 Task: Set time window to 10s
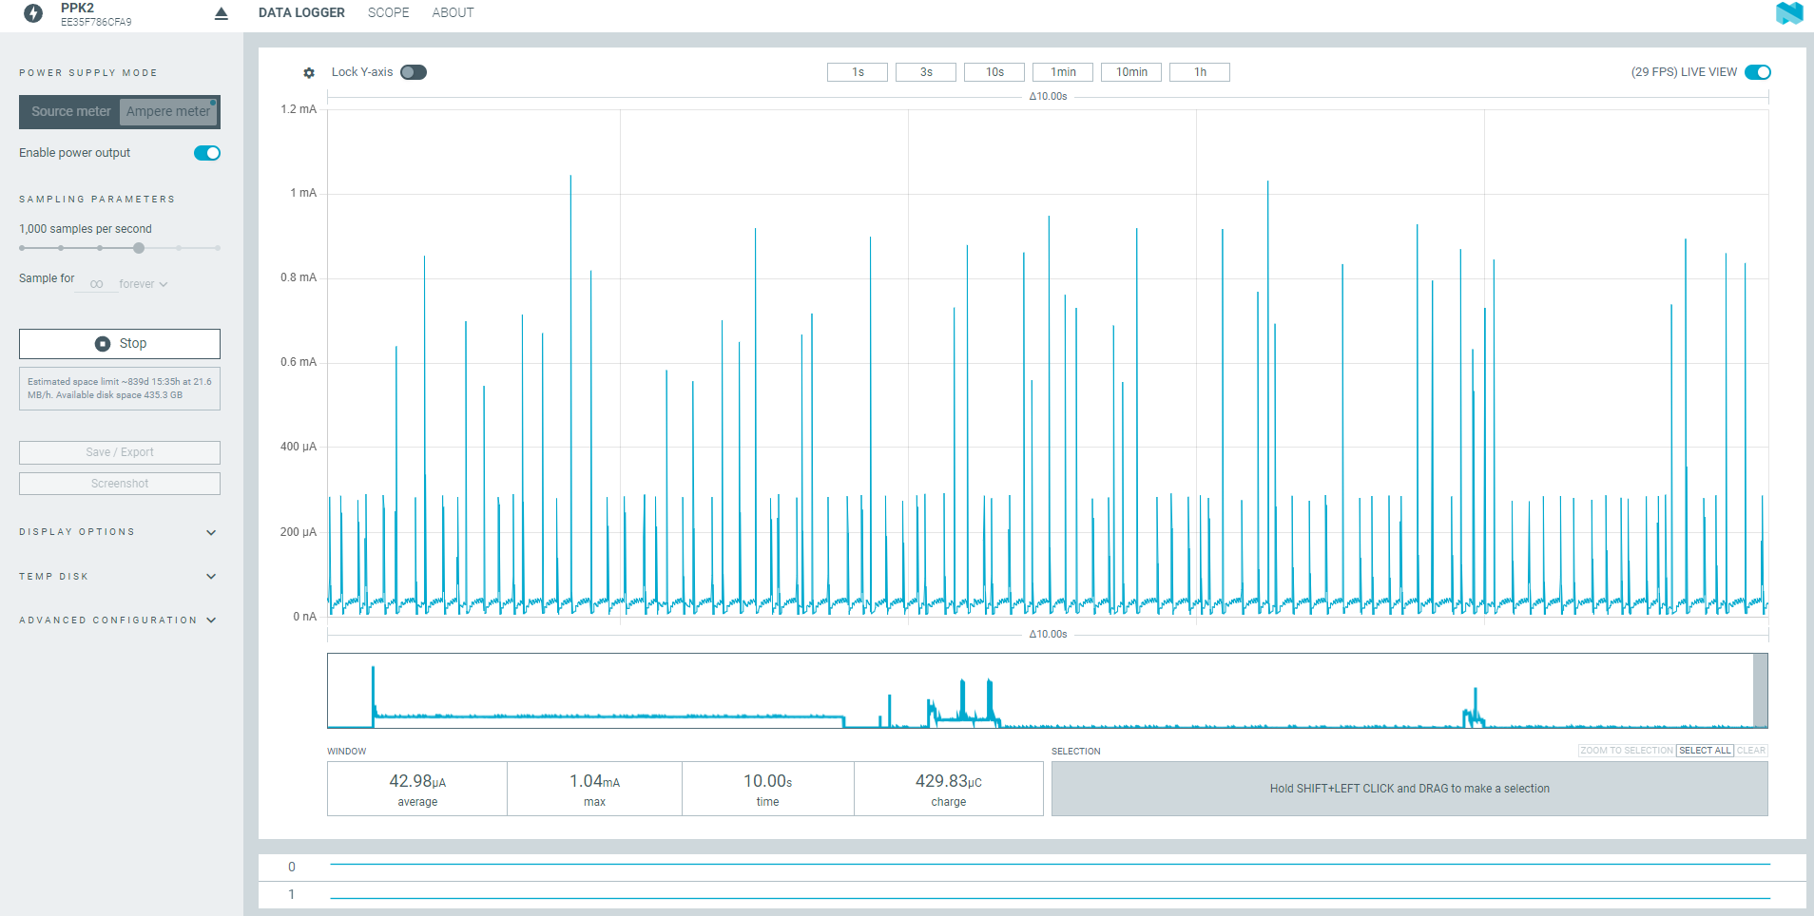[x=994, y=72]
